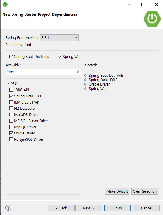Select Oracle Driver text in Selected list
163x215 pixels.
(x=99, y=84)
